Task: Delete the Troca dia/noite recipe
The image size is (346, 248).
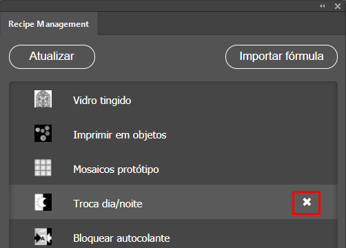Action: [x=307, y=203]
